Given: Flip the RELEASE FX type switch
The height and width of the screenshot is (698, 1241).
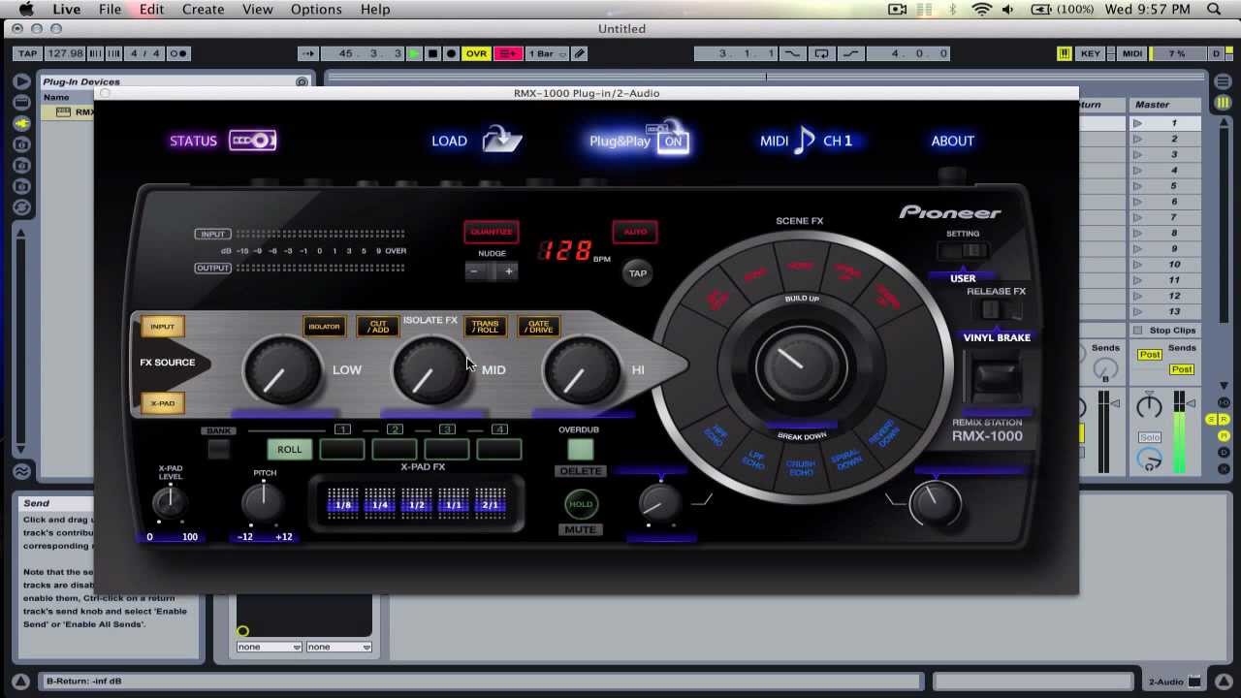Looking at the screenshot, I should pos(996,309).
